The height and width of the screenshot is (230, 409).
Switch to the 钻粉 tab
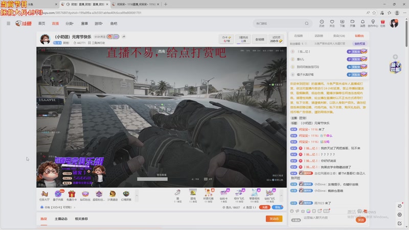tap(359, 36)
